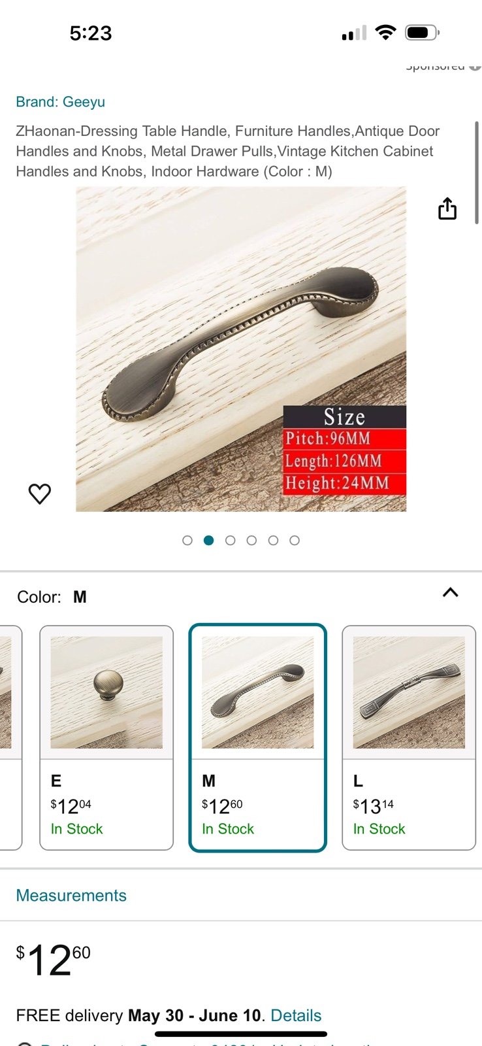Show the first product image dot
The image size is (482, 1046).
(187, 541)
